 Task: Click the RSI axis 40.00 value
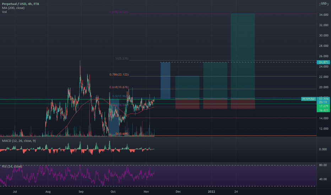(x=323, y=179)
